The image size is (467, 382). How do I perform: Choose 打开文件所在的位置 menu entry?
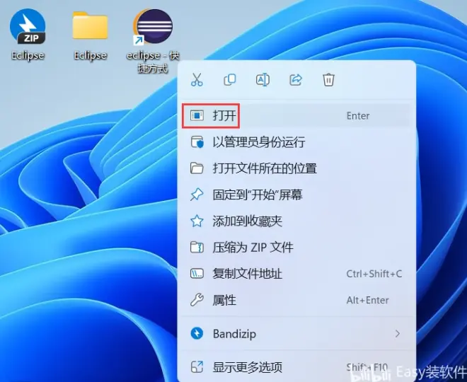pyautogui.click(x=296, y=168)
